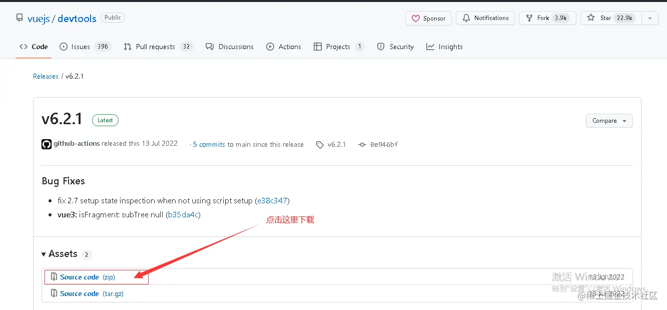Viewport: 667px width, 310px height.
Task: Open the devtools repository link
Action: click(77, 19)
